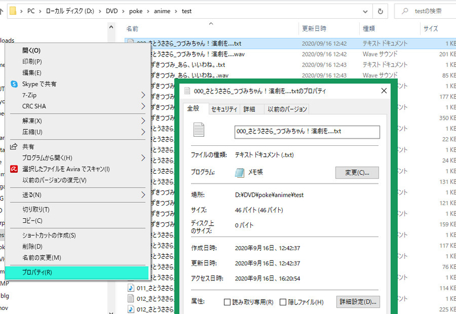Click ローカル ディスク (D:) breadcrumb

click(70, 11)
